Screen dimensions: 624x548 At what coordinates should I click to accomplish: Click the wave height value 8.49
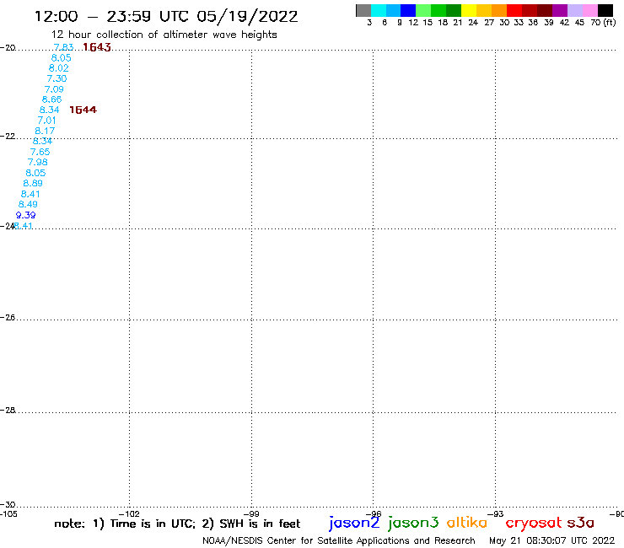coord(28,204)
